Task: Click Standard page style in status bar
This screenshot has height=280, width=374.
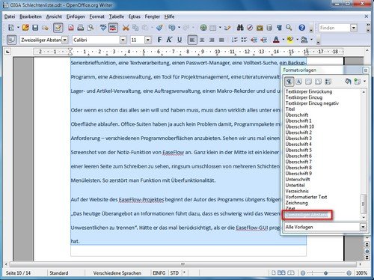Action: click(x=59, y=273)
